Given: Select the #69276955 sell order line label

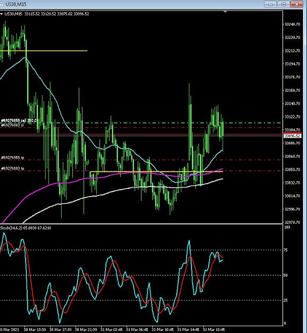Looking at the screenshot, I should click(19, 120).
